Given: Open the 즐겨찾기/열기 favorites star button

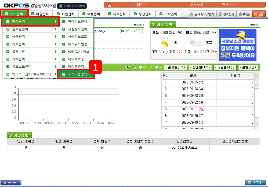Looking at the screenshot, I should (x=201, y=14).
